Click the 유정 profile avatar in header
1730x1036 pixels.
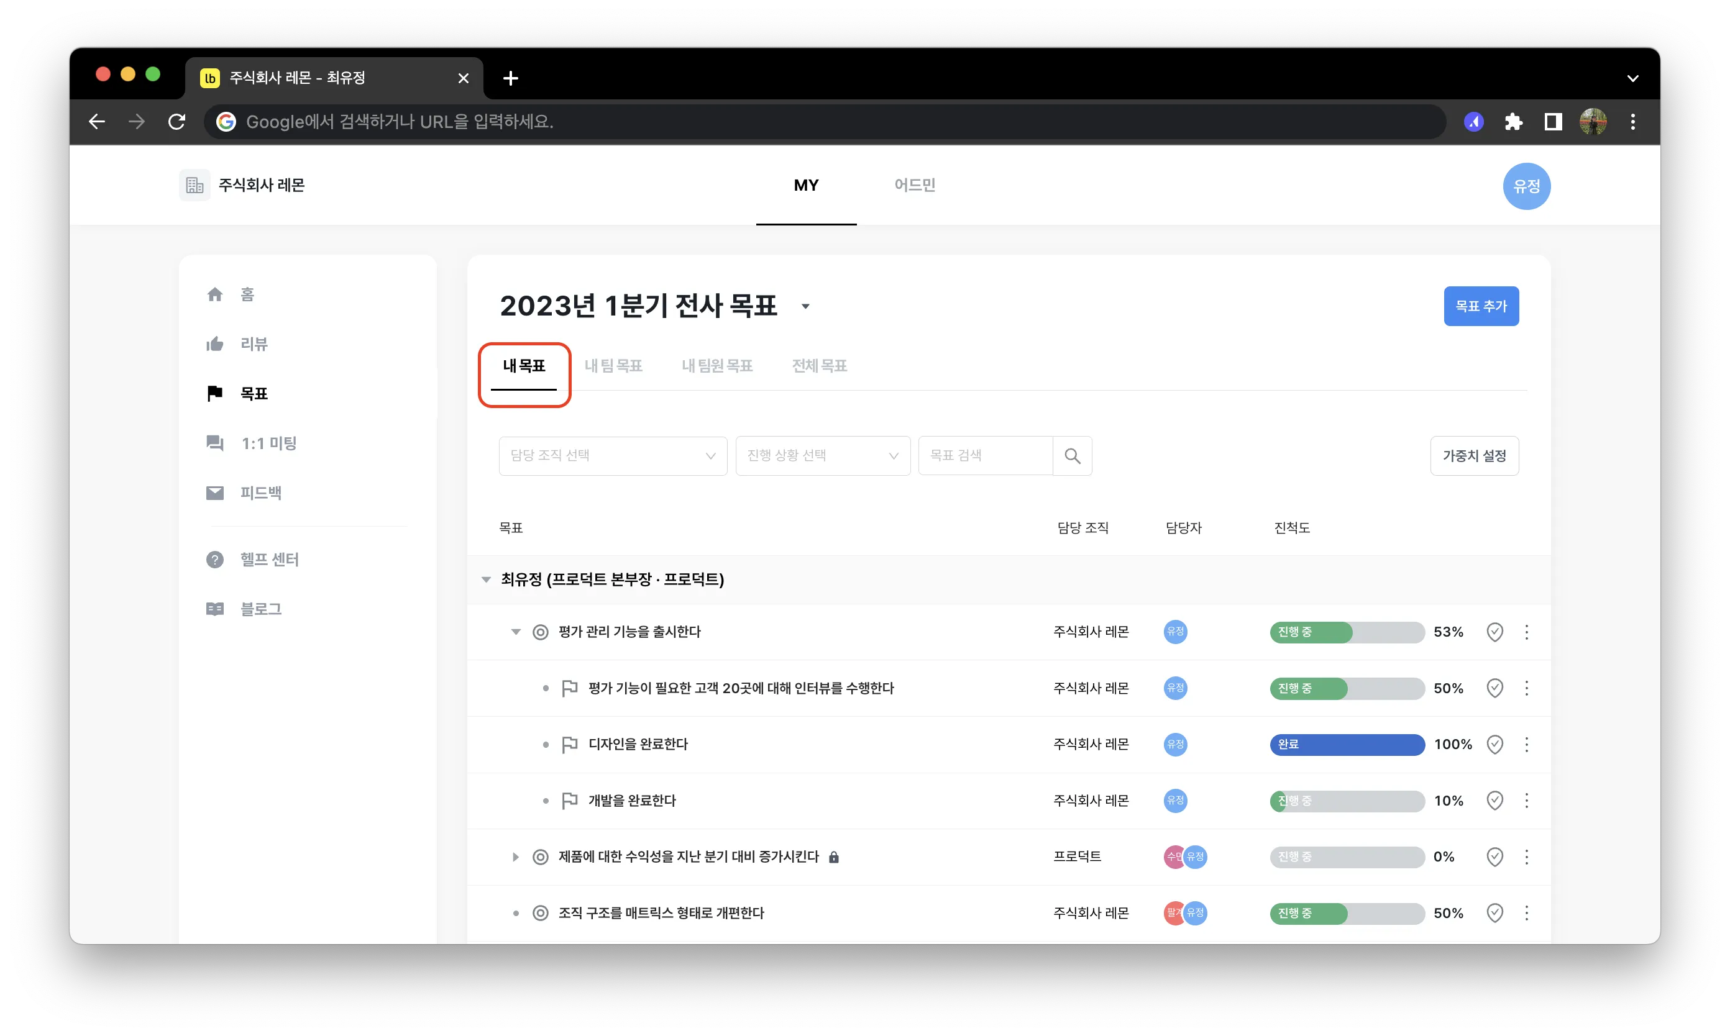(1527, 186)
